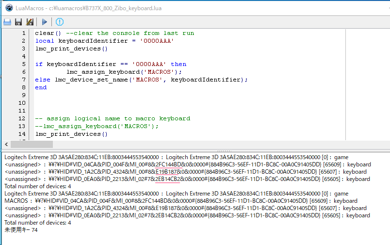390x245 pixels.
Task: Click the MACROS device line in console output
Action: coord(180,201)
